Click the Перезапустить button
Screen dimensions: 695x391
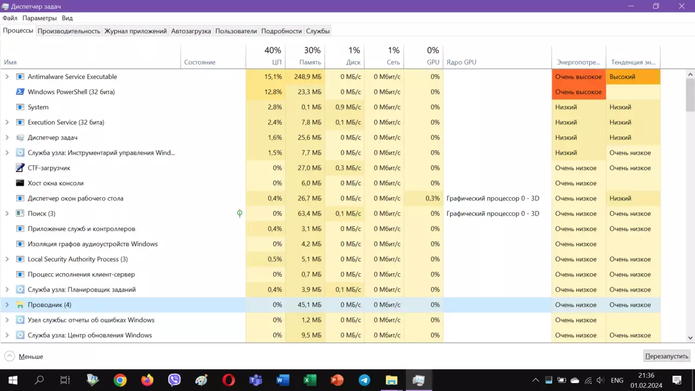(667, 356)
